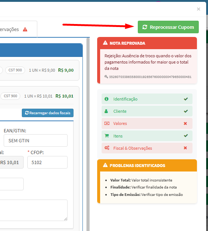This screenshot has height=231, width=208.
Task: Click the vertical scrollbar of items panel
Action: pyautogui.click(x=88, y=134)
